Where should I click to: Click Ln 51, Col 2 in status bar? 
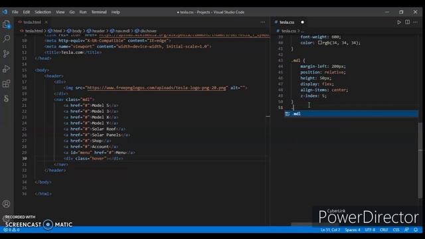330,230
